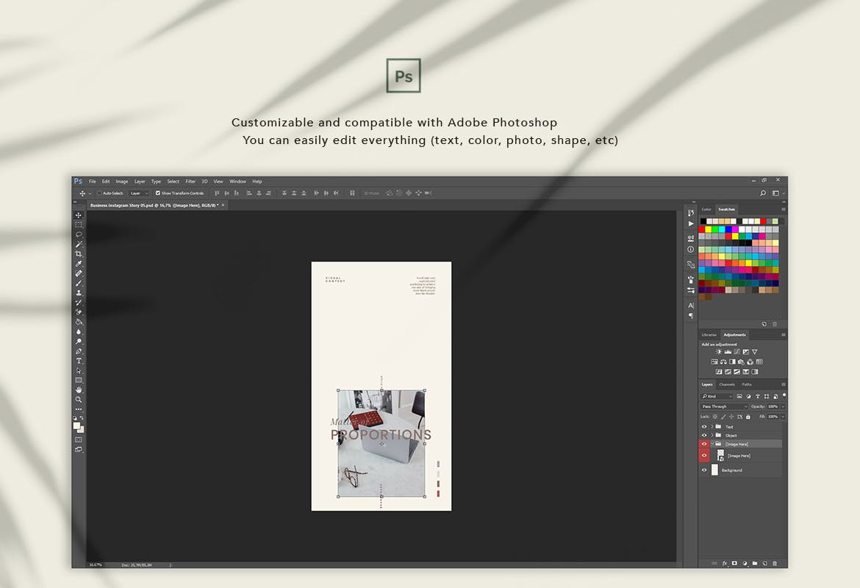Select the Eyedropper tool

coord(79,264)
